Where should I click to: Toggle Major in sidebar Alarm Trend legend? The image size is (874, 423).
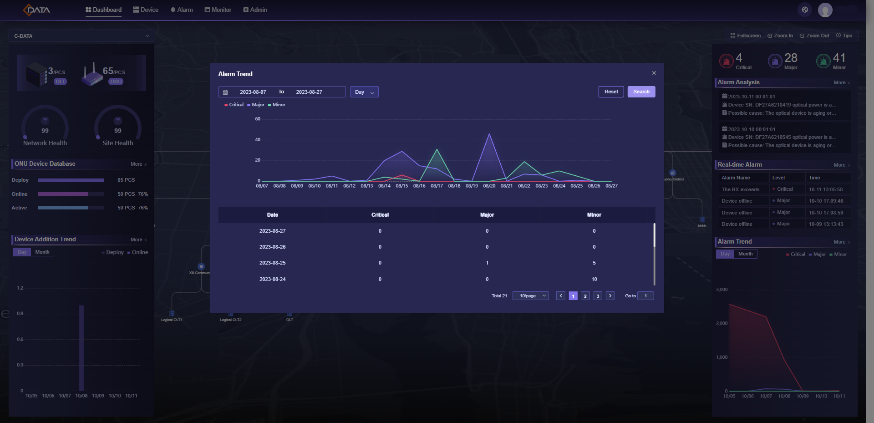click(x=817, y=254)
